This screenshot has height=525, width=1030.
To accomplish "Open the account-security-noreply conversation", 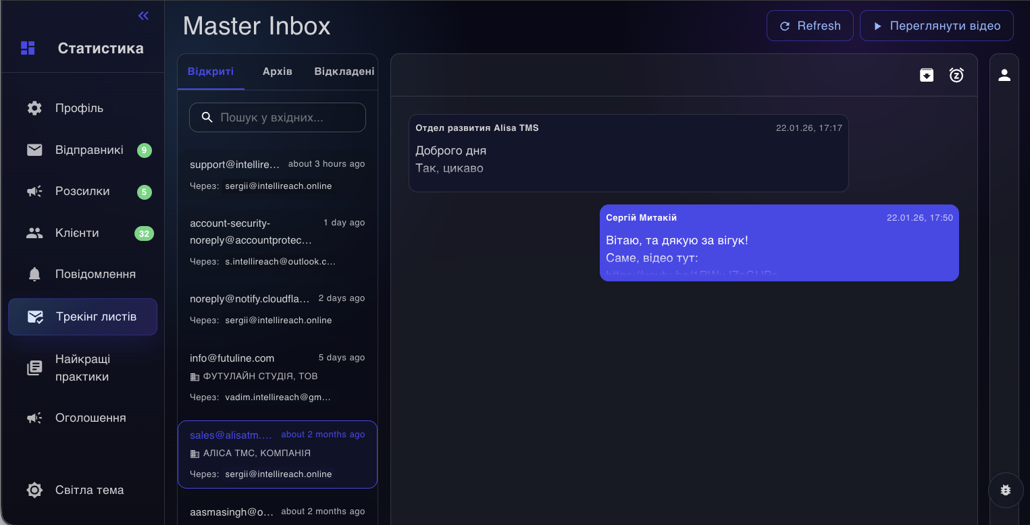I will pyautogui.click(x=278, y=242).
